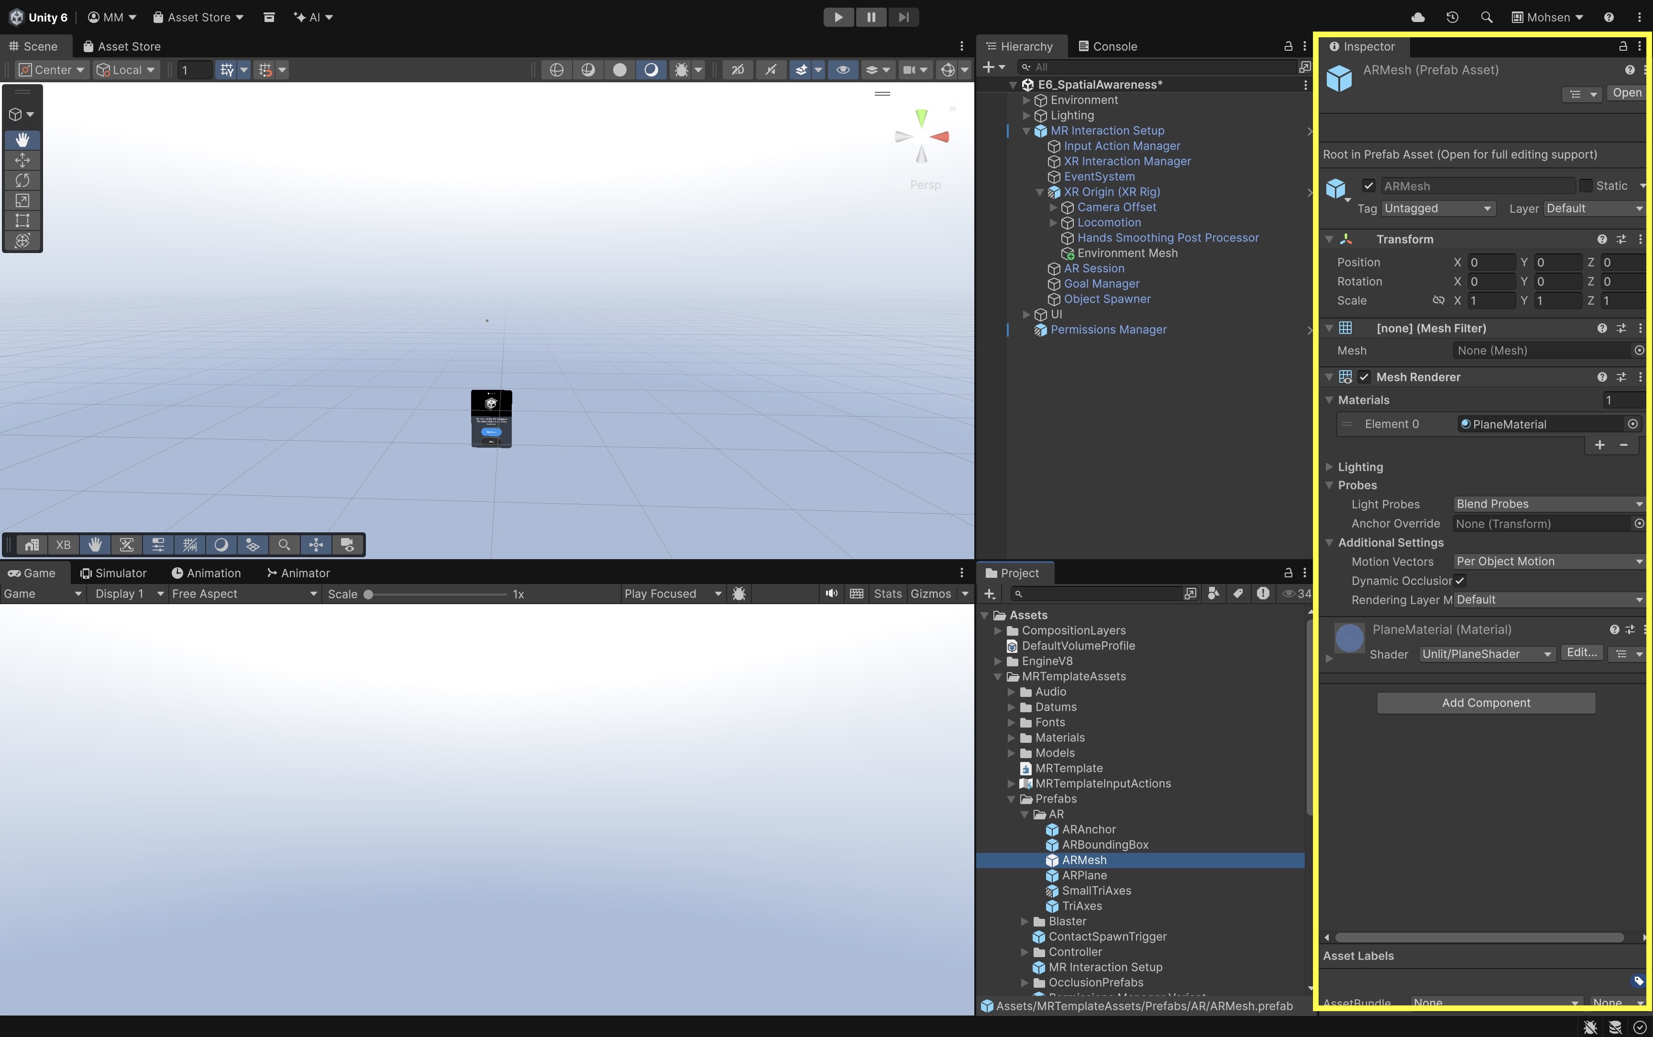
Task: Toggle the ARMesh active checkbox
Action: point(1368,186)
